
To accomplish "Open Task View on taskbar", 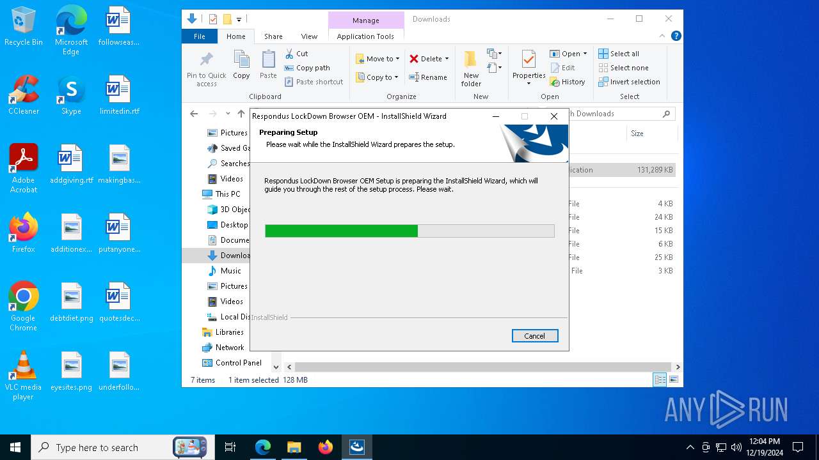I will click(230, 447).
